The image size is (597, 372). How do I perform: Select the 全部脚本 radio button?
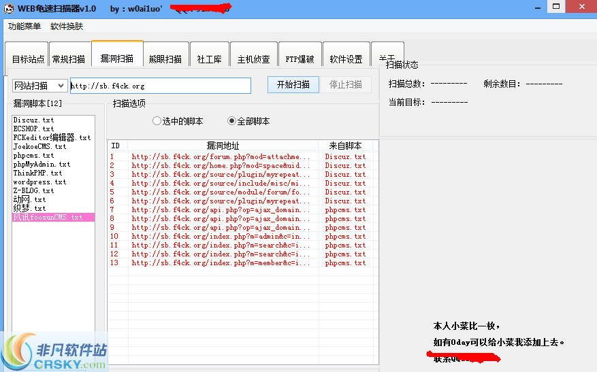[x=248, y=121]
